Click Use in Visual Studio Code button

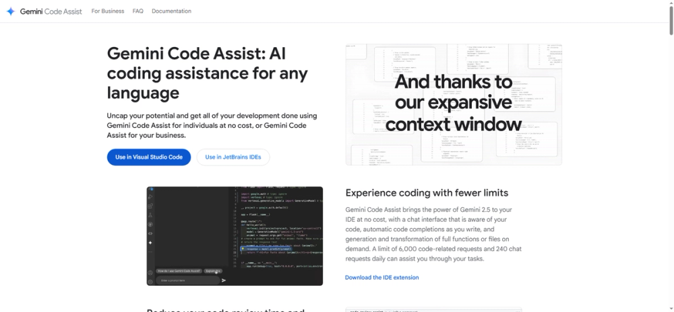149,157
